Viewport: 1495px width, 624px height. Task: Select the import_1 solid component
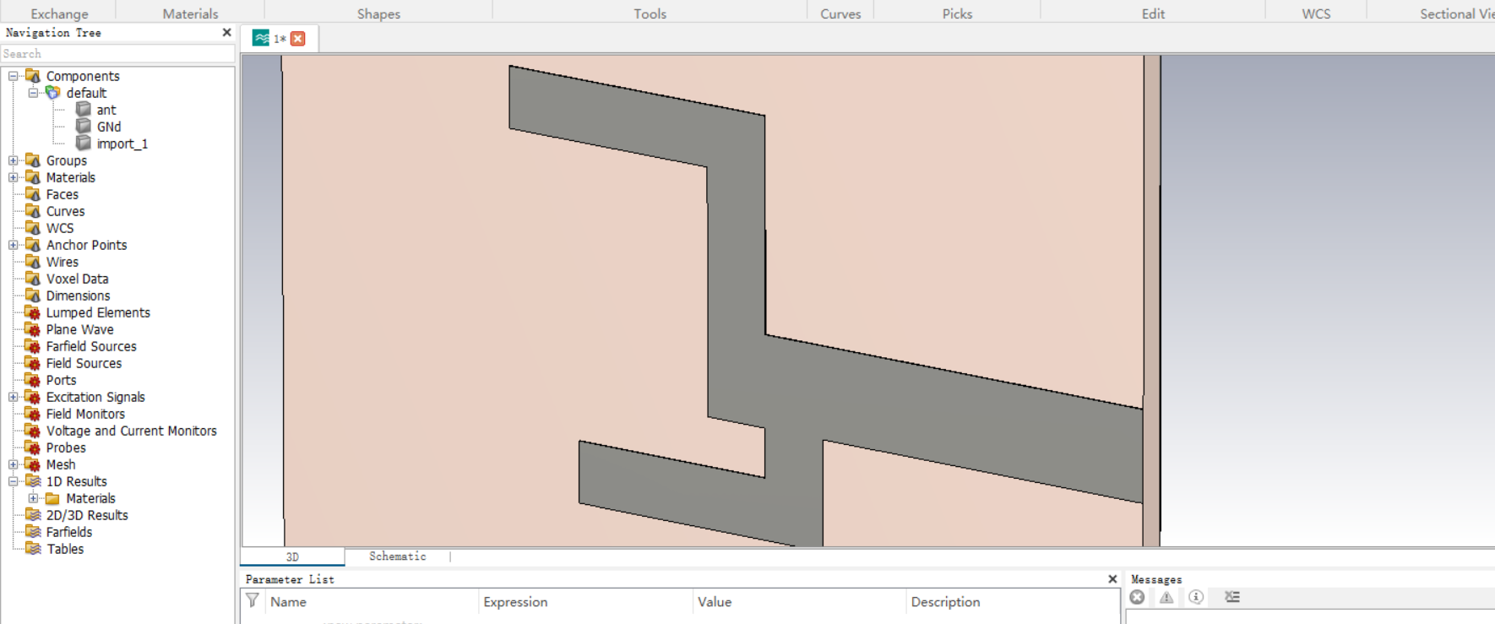click(122, 144)
